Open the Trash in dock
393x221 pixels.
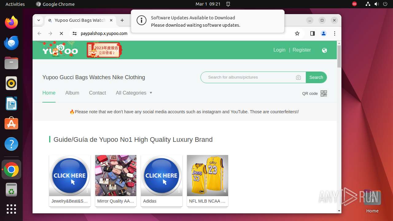(x=11, y=190)
